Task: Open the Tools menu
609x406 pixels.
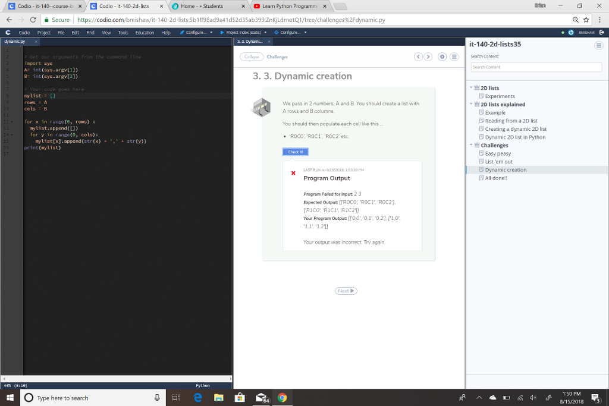Action: pos(123,33)
